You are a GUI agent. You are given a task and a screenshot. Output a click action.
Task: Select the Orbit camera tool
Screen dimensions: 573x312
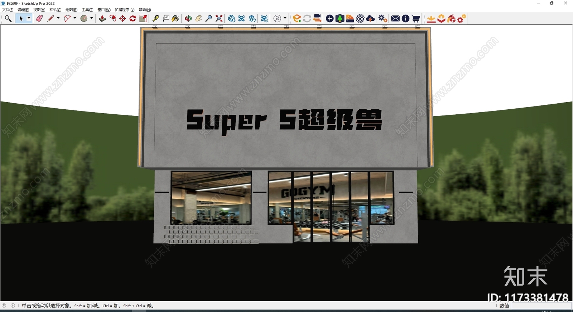(188, 19)
